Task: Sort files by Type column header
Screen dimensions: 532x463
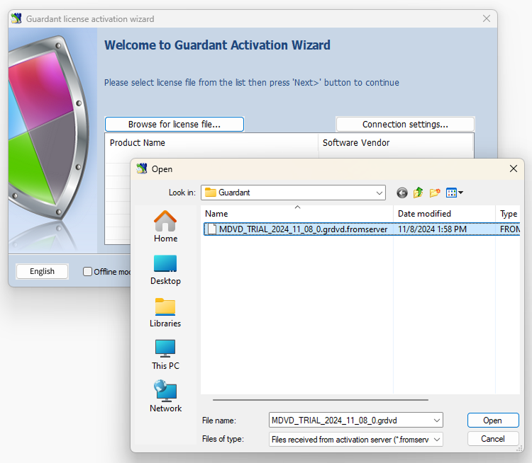Action: click(508, 214)
